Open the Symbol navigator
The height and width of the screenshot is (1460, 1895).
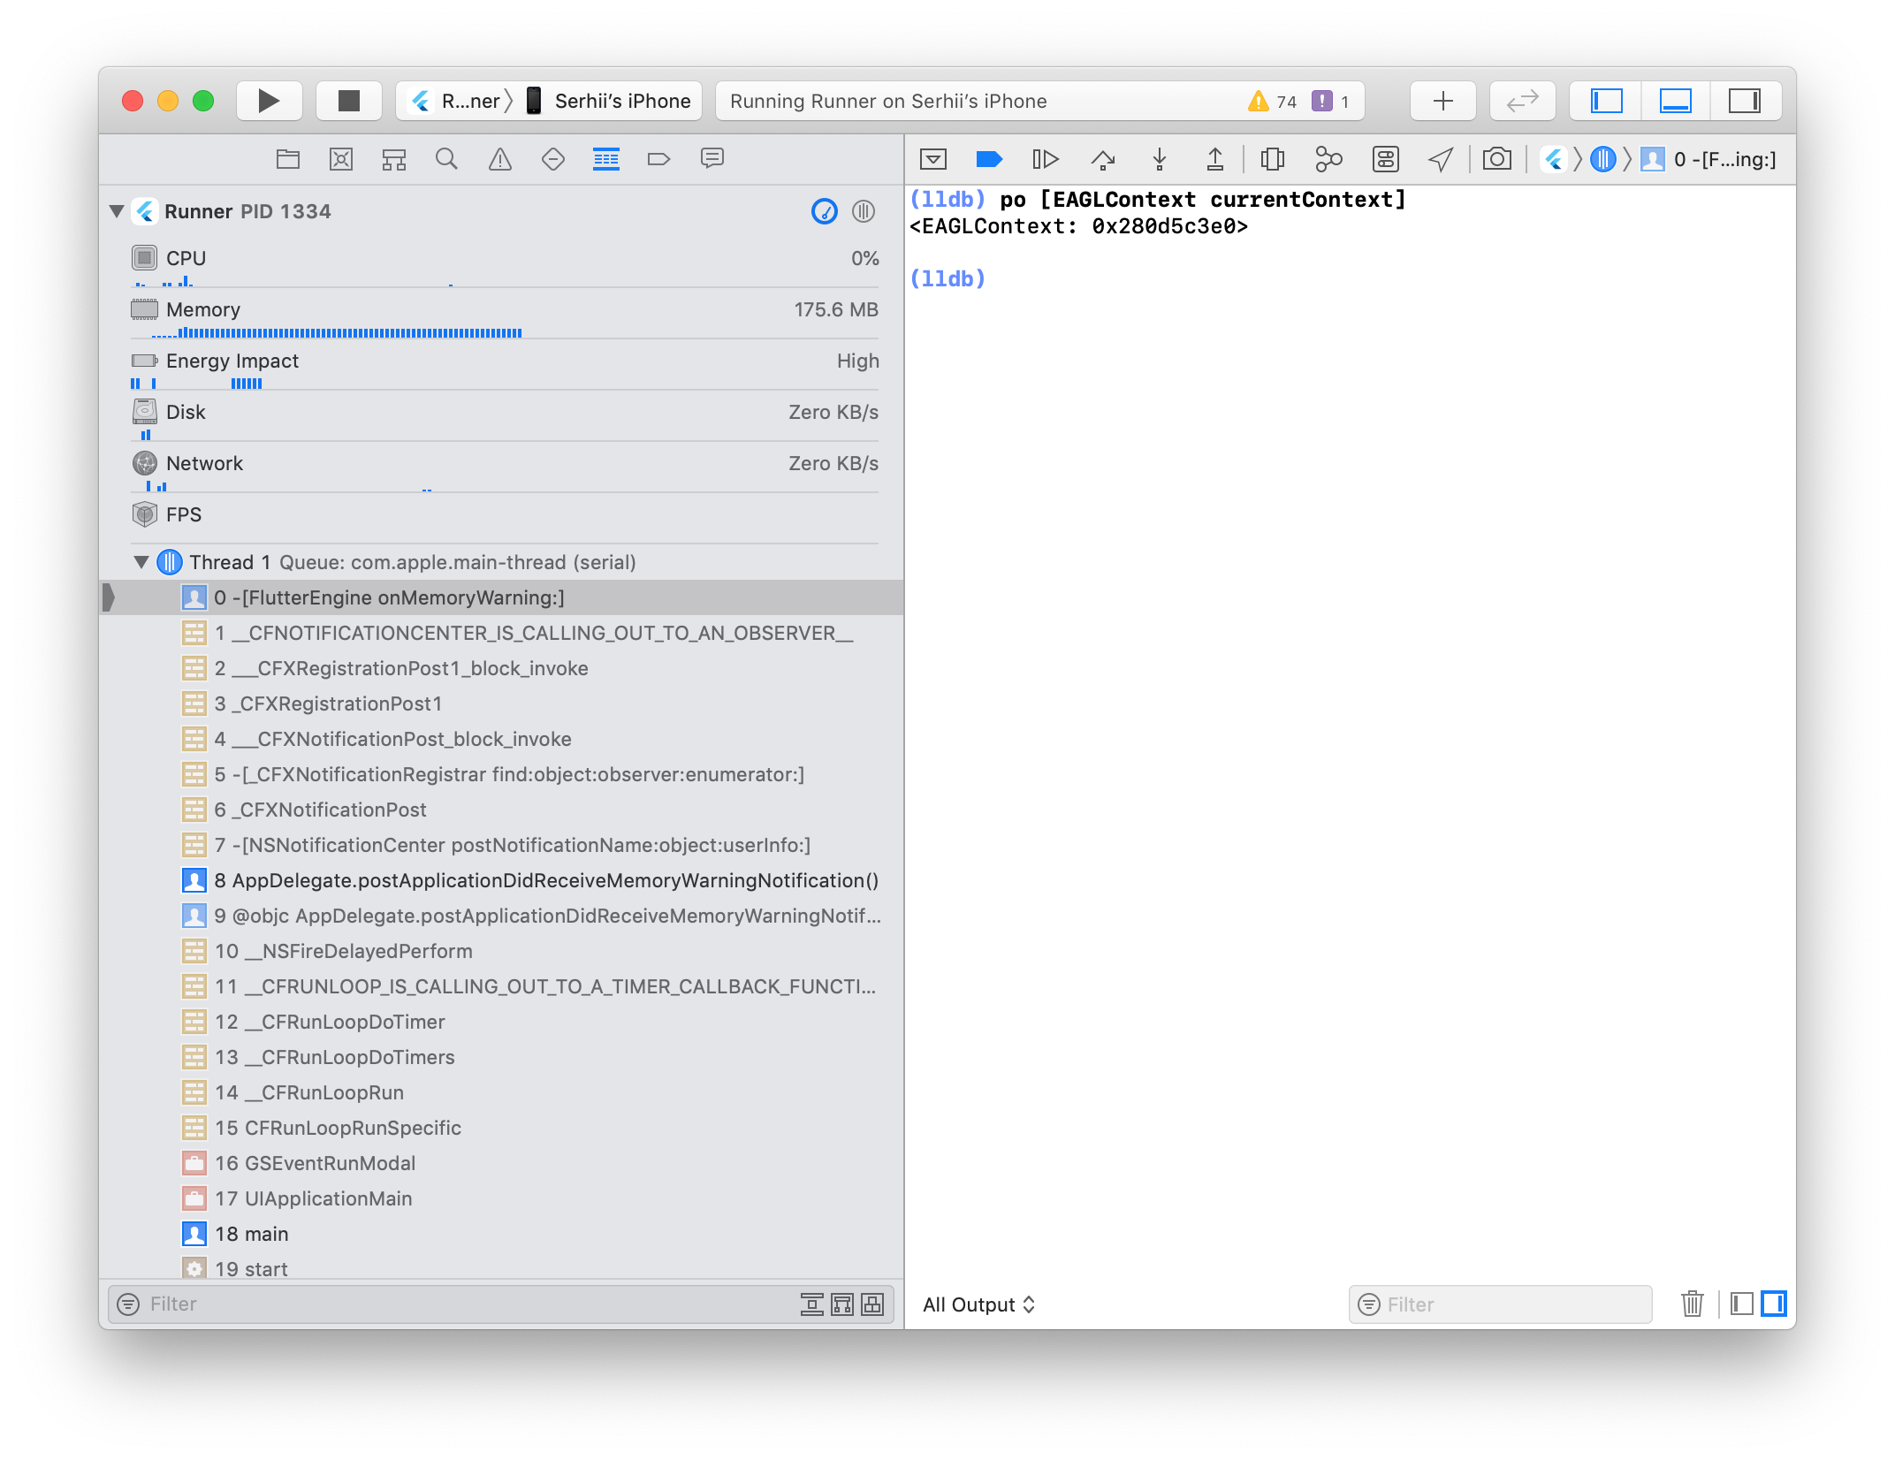coord(394,159)
